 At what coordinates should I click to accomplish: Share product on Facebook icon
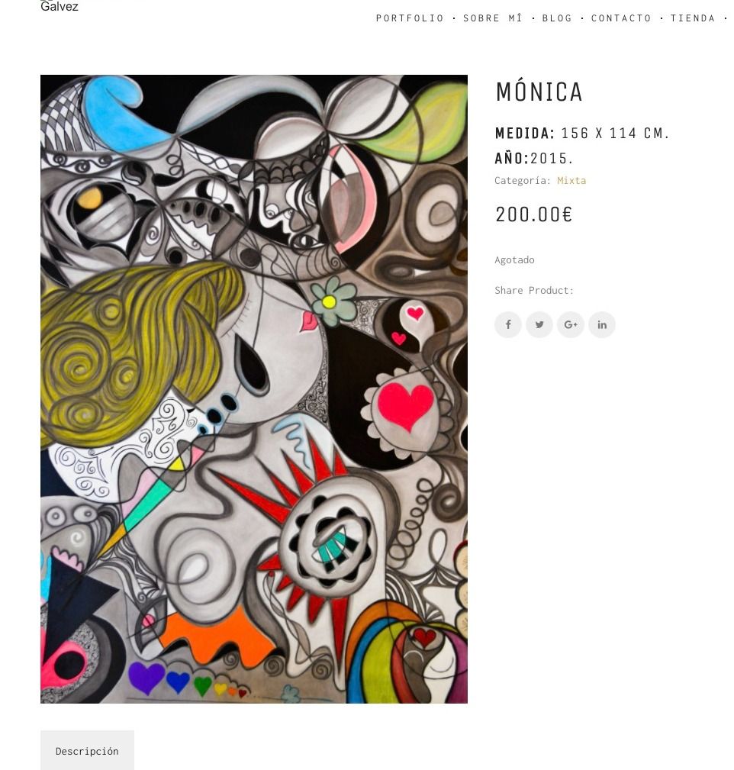pyautogui.click(x=507, y=324)
